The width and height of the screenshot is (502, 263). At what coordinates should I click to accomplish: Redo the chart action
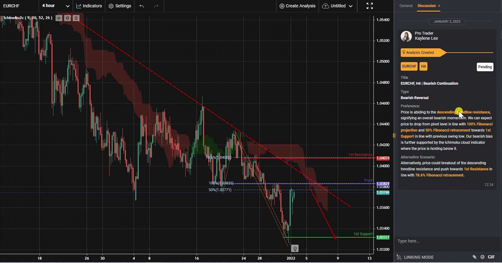[x=156, y=6]
